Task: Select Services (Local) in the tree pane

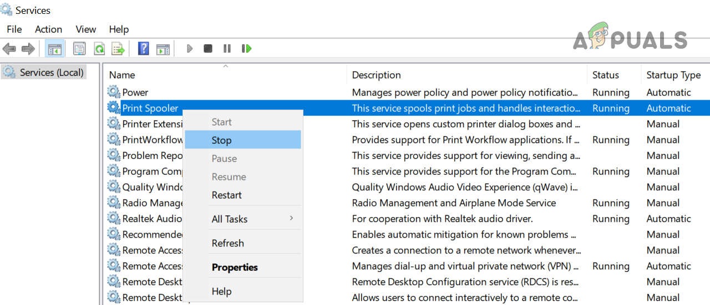Action: 51,73
